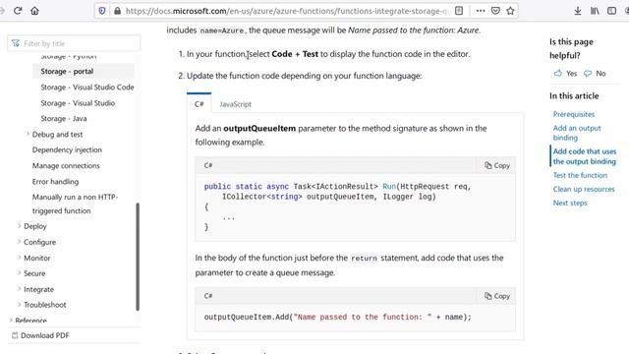Click the Download PDF icon
This screenshot has width=629, height=354.
(15, 335)
